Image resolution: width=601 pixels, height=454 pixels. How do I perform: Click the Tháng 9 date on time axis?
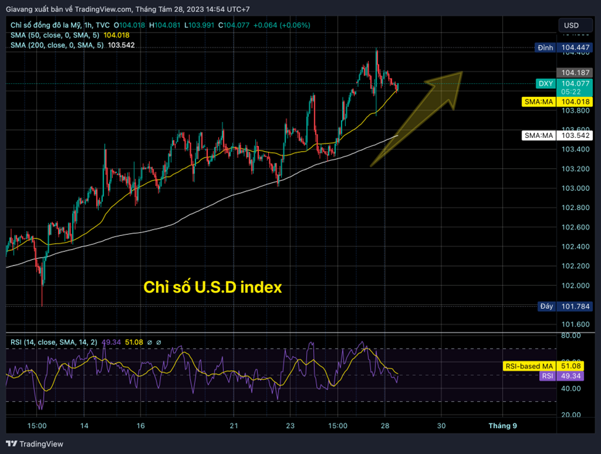point(502,426)
